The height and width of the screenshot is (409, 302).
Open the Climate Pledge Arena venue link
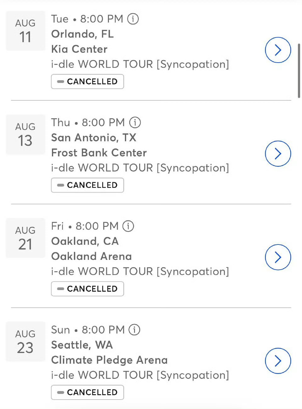(109, 360)
